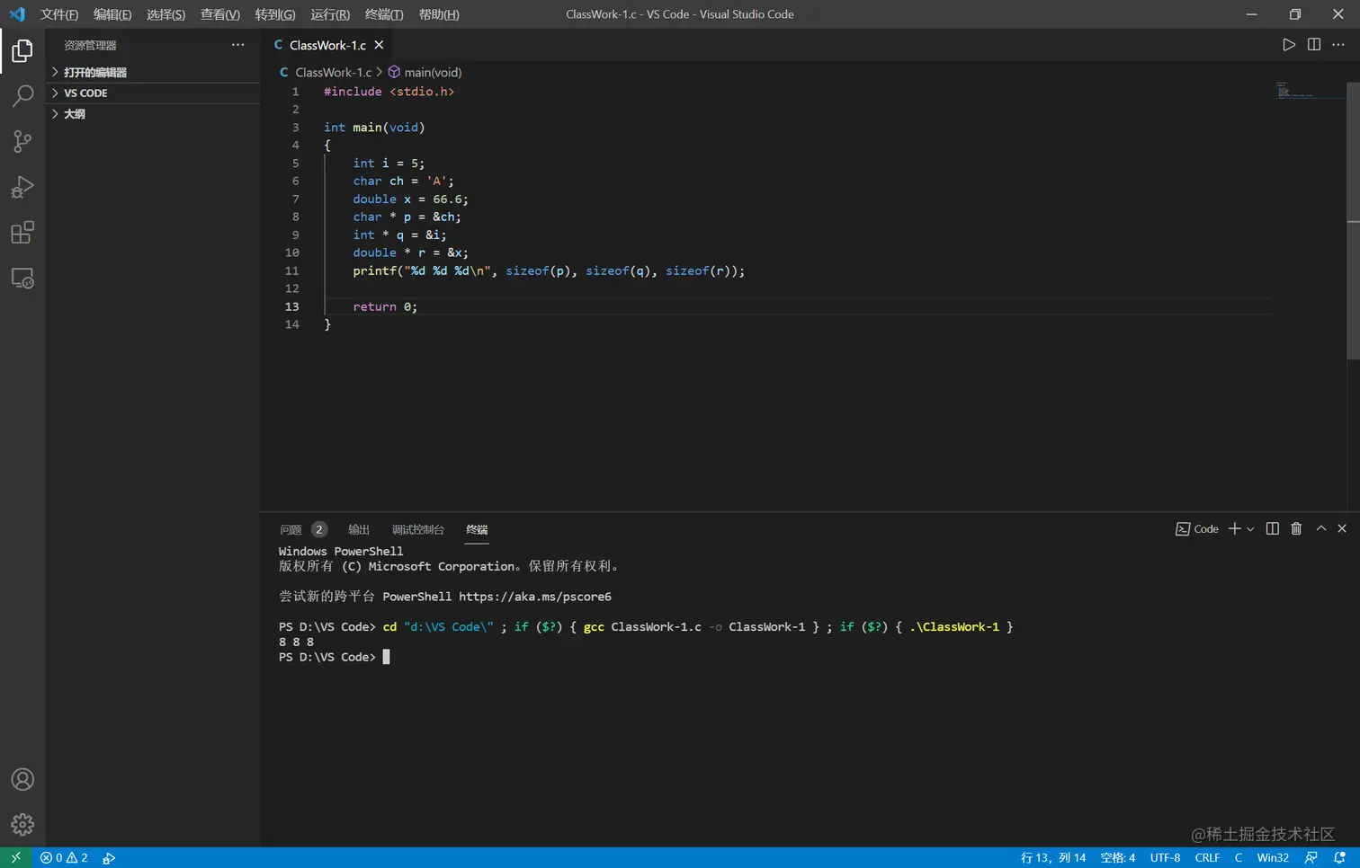The width and height of the screenshot is (1360, 868).
Task: Click the debug launch icon in status bar
Action: (x=109, y=857)
